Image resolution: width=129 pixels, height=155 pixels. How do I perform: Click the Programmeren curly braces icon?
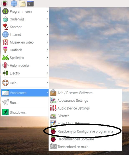click(5, 11)
